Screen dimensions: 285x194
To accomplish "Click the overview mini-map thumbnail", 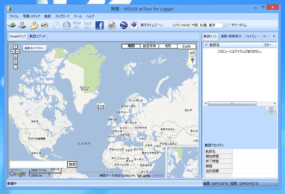I will click(182, 163).
